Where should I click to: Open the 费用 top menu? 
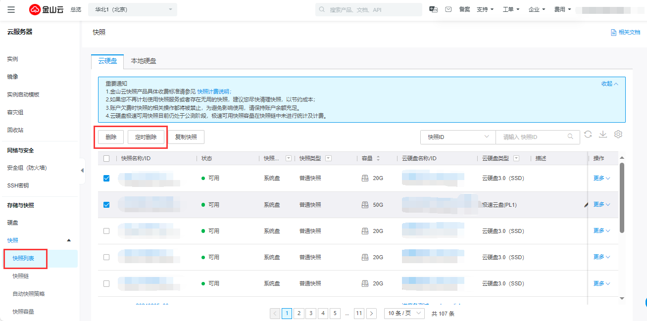pos(562,9)
